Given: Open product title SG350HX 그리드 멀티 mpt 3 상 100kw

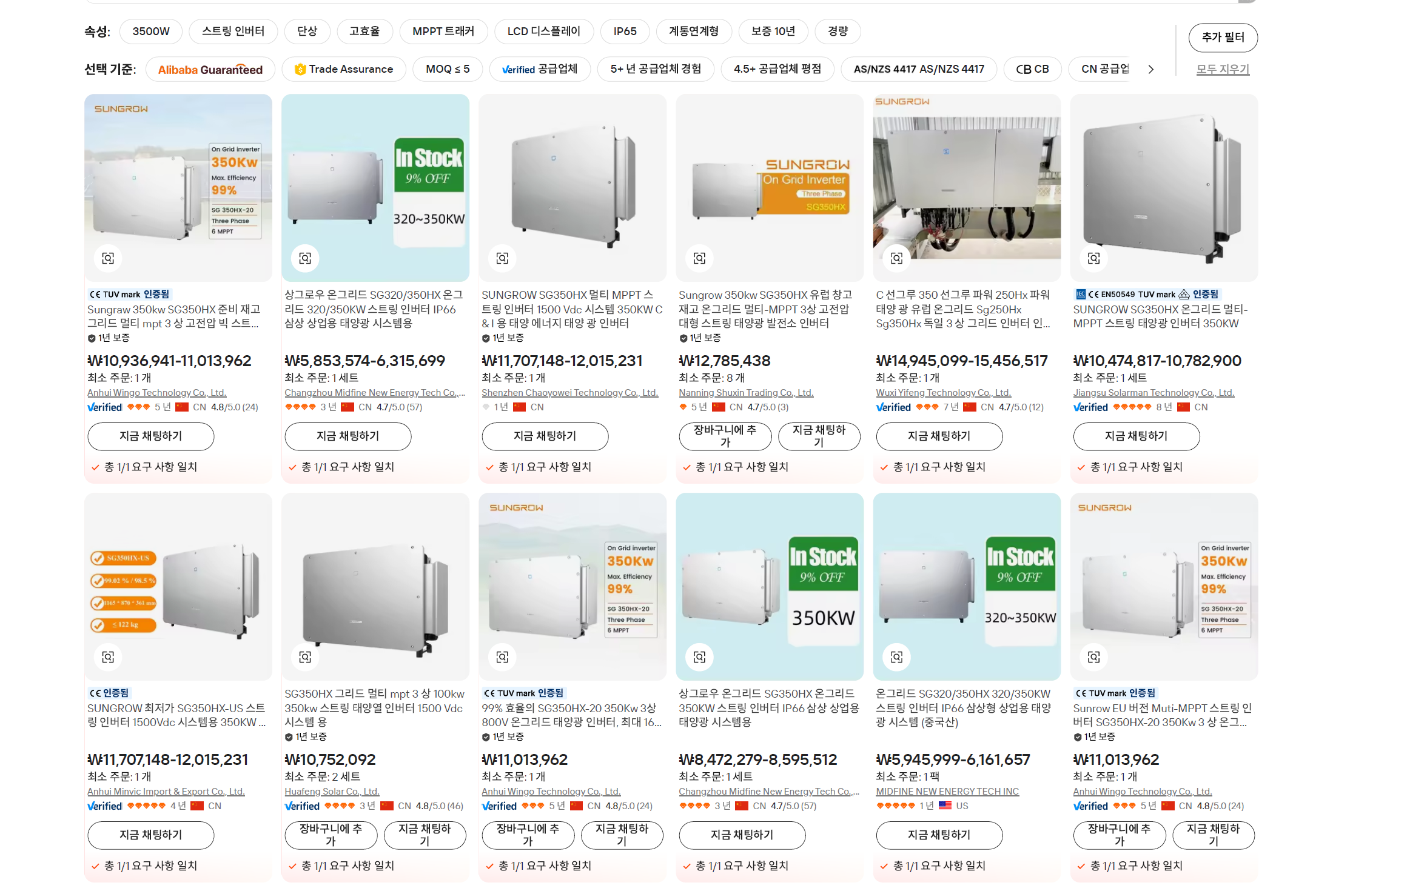Looking at the screenshot, I should [374, 708].
